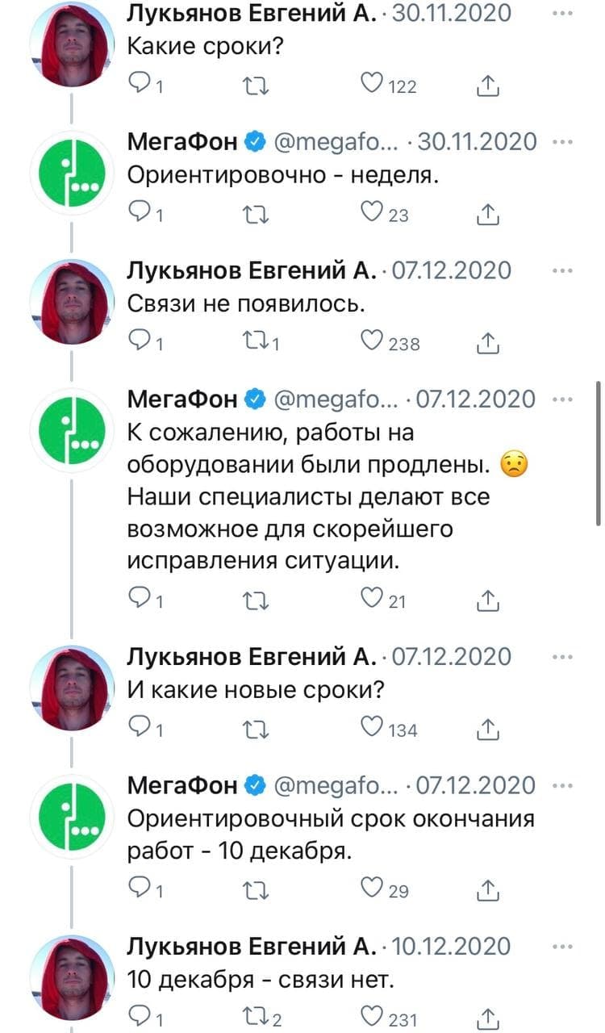605x1033 pixels.
Task: Open МегаФон profile from the "неделя" reply
Action: tap(183, 142)
